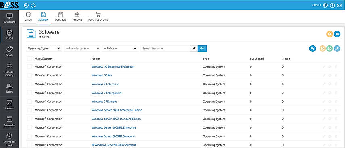The height and width of the screenshot is (148, 345).
Task: Open the Windows 10 Enterprise Evaluation link
Action: [113, 66]
